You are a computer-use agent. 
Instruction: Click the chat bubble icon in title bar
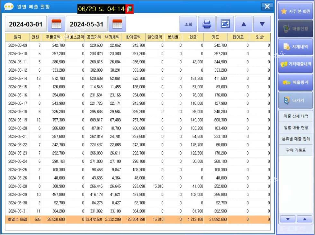click(9, 7)
